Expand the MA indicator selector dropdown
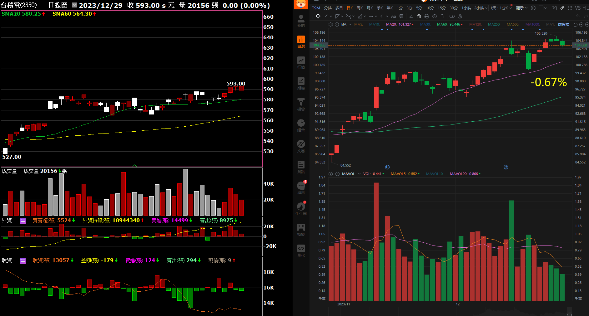 click(x=350, y=24)
